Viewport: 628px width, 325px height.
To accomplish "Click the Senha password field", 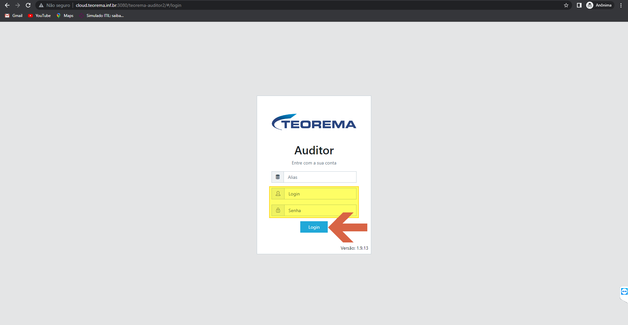I will click(320, 210).
